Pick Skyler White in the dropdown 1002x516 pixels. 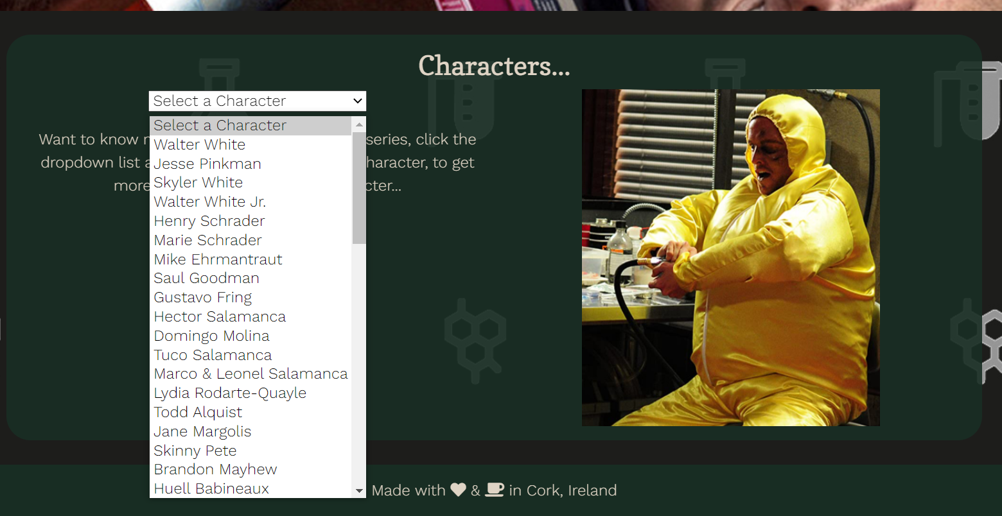tap(251, 183)
